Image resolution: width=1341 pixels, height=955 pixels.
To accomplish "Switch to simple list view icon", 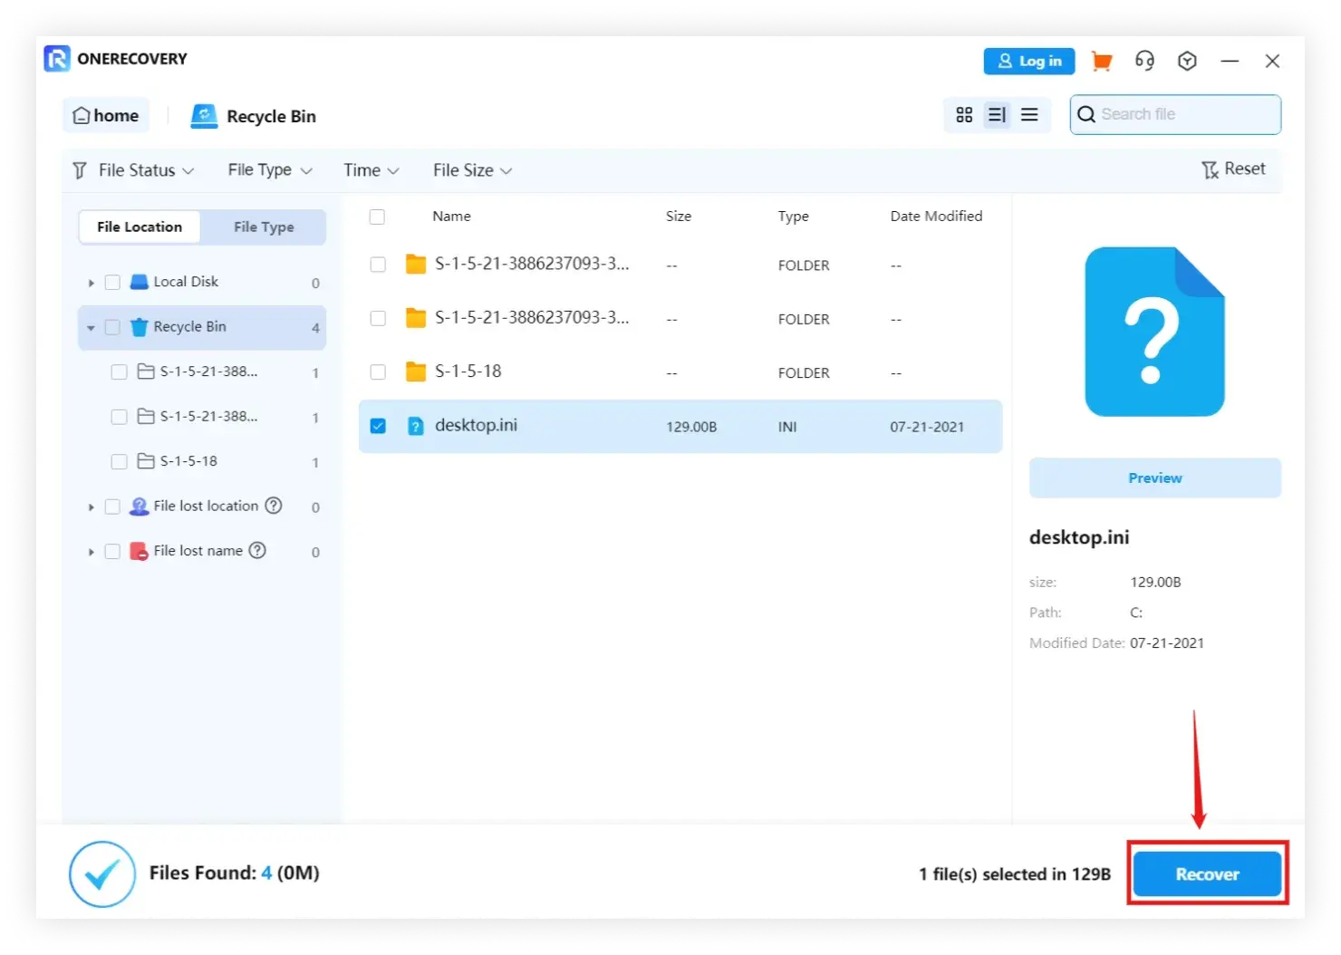I will pos(1029,115).
